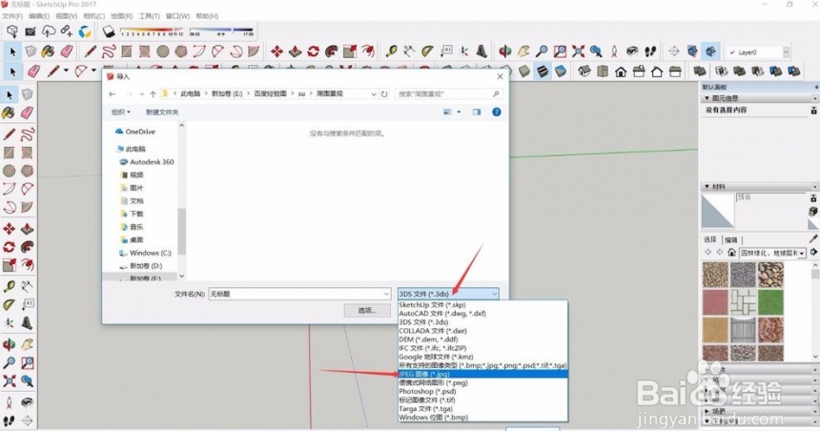Click the 选项... button

[367, 310]
